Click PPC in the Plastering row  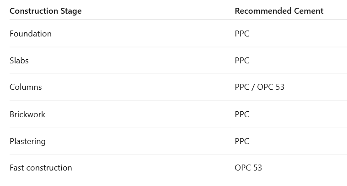242,141
